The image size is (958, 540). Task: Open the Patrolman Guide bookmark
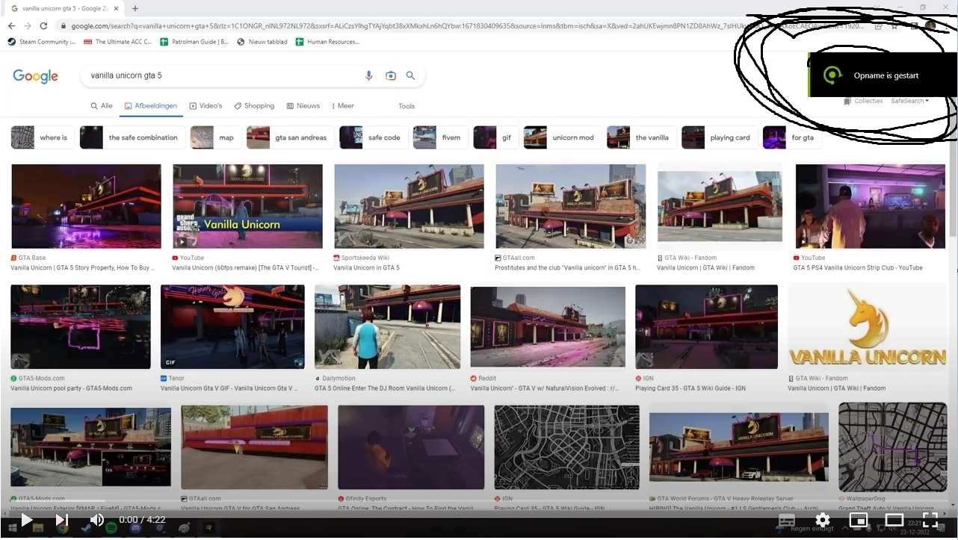[x=194, y=42]
